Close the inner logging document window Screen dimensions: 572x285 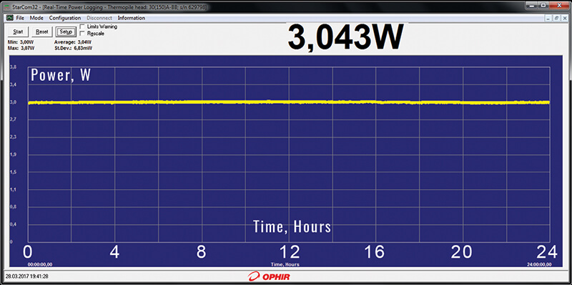pyautogui.click(x=564, y=17)
